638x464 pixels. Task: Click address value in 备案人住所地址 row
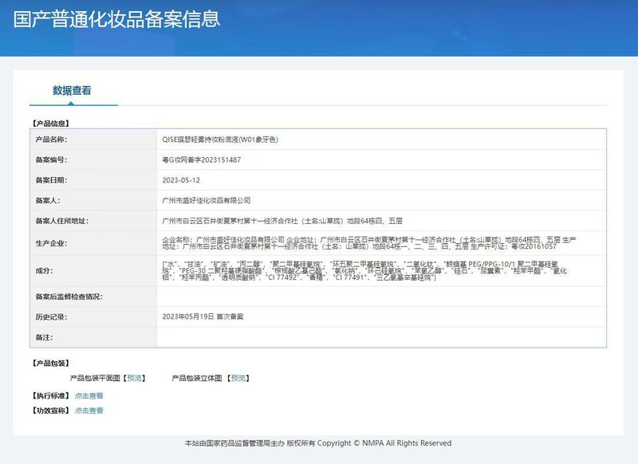point(282,221)
